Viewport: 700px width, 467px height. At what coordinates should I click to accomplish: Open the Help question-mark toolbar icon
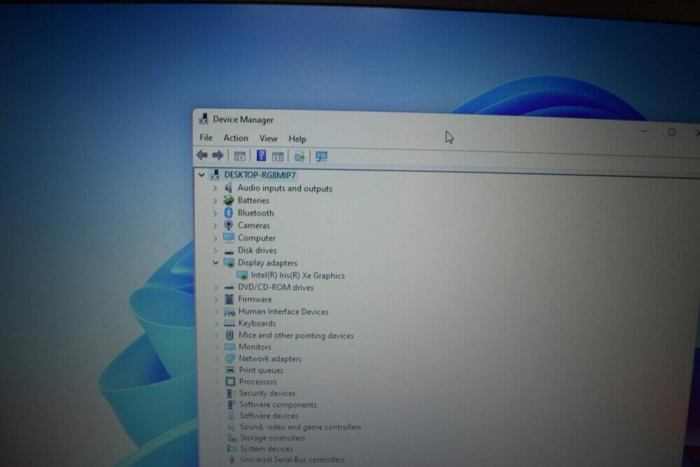click(x=261, y=156)
